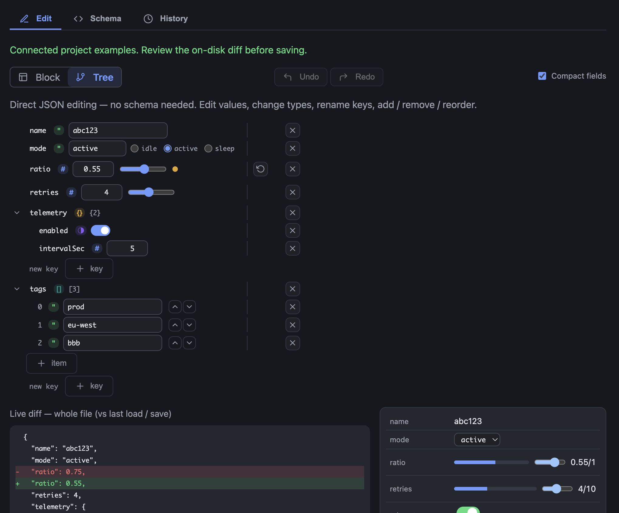Remove the ratio key
The image size is (619, 513).
pos(292,169)
